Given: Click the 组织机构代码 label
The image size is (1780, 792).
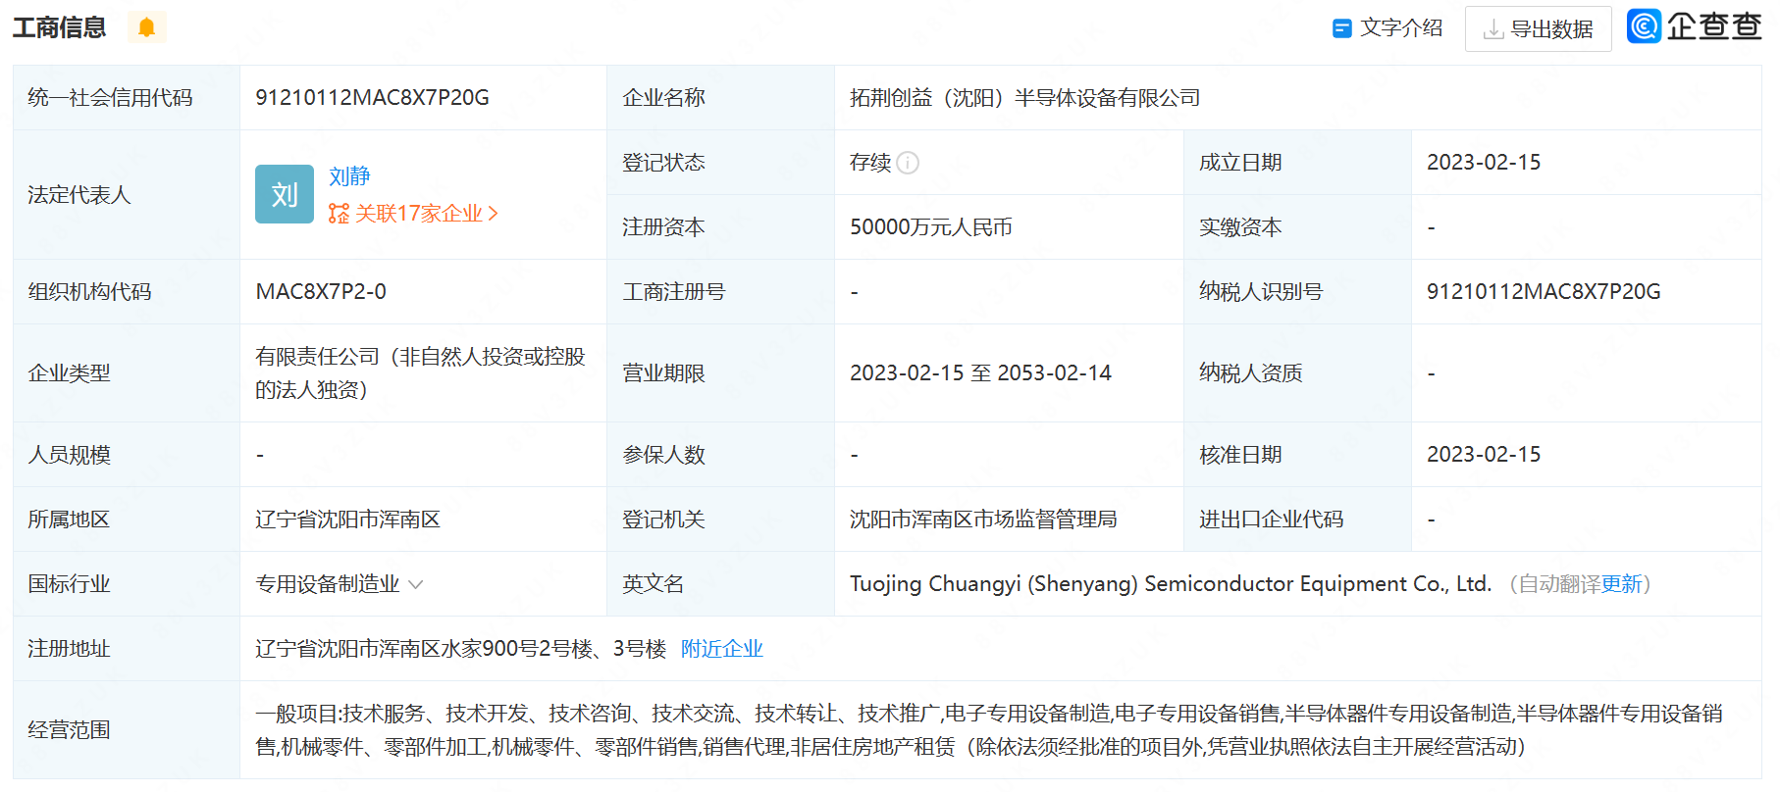Looking at the screenshot, I should point(89,292).
